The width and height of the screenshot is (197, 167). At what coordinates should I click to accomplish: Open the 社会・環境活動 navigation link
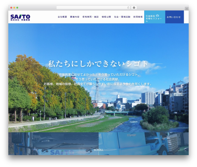[x=122, y=17]
